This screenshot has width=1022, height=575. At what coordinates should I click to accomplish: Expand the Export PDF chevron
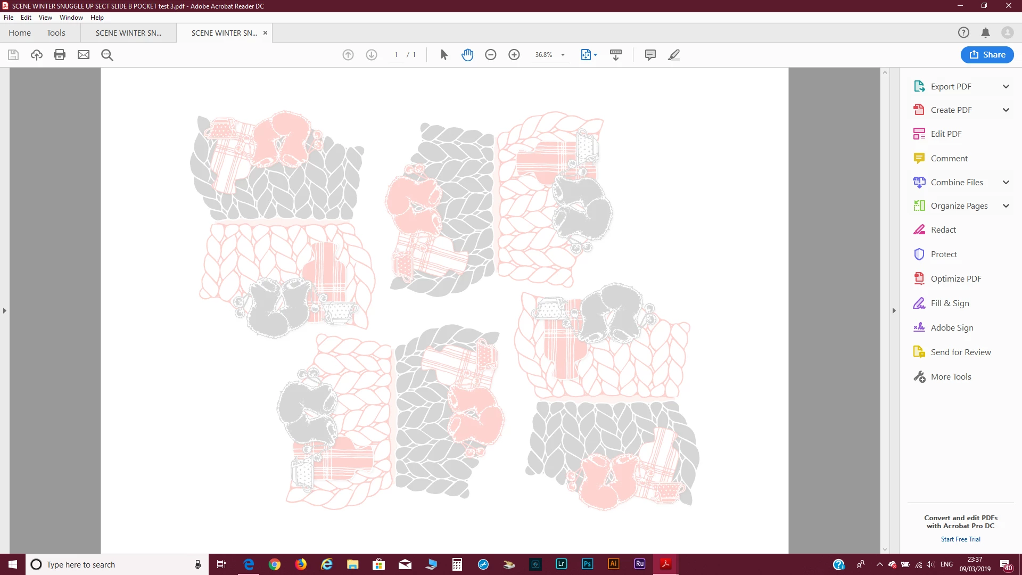click(1006, 86)
